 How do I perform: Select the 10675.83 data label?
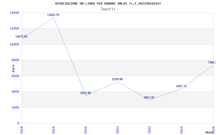(x=21, y=36)
